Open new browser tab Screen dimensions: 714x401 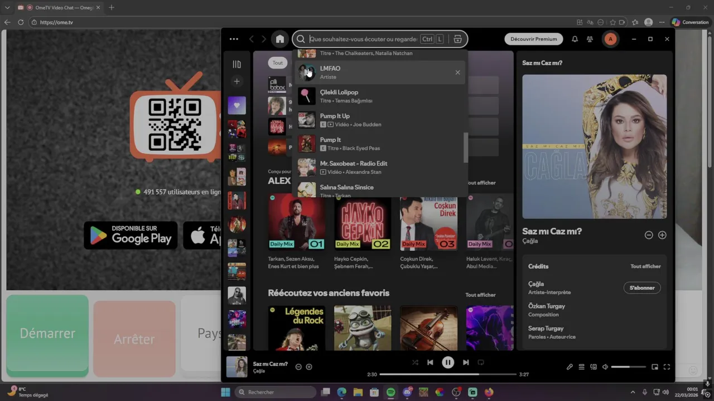pos(111,7)
